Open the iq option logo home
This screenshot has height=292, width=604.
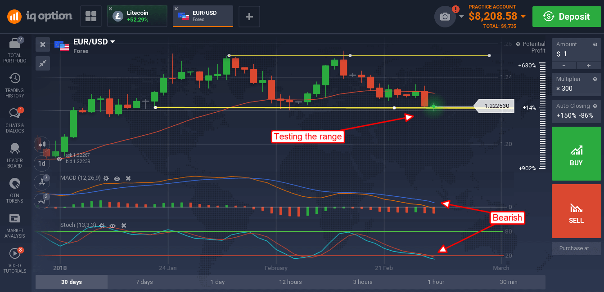(x=40, y=17)
